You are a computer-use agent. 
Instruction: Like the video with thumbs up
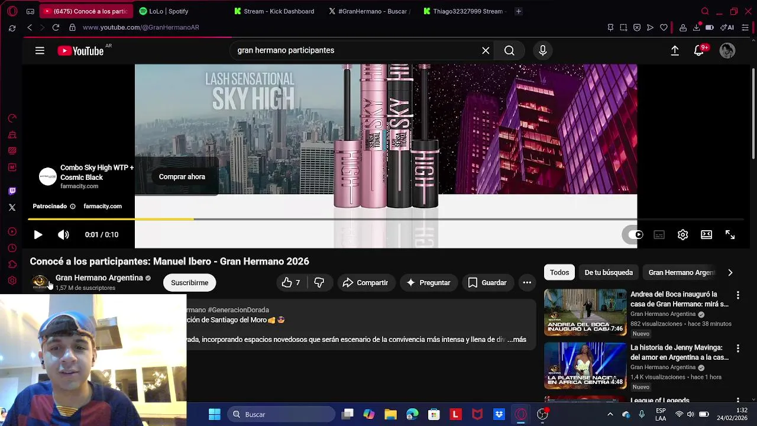(291, 283)
